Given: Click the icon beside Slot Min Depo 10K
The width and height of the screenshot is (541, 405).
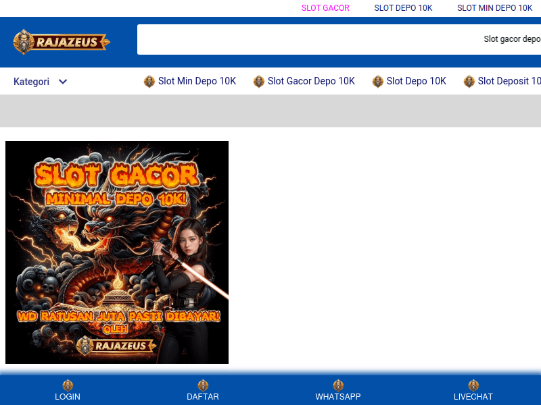Looking at the screenshot, I should click(x=149, y=82).
